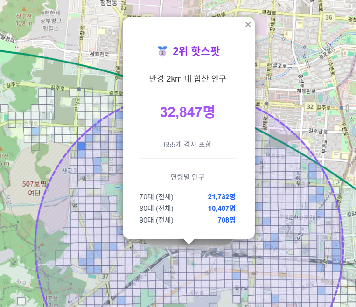This screenshot has width=356, height=307.
Task: Click the '평천로' road label
Action: 269,12
